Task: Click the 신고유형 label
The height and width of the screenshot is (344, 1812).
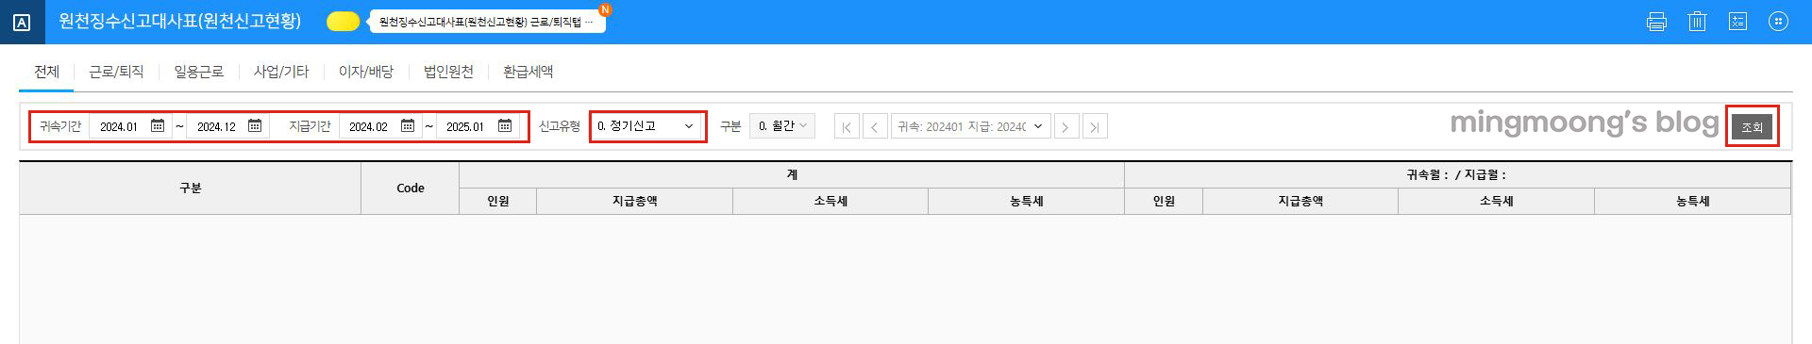Action: (x=559, y=126)
